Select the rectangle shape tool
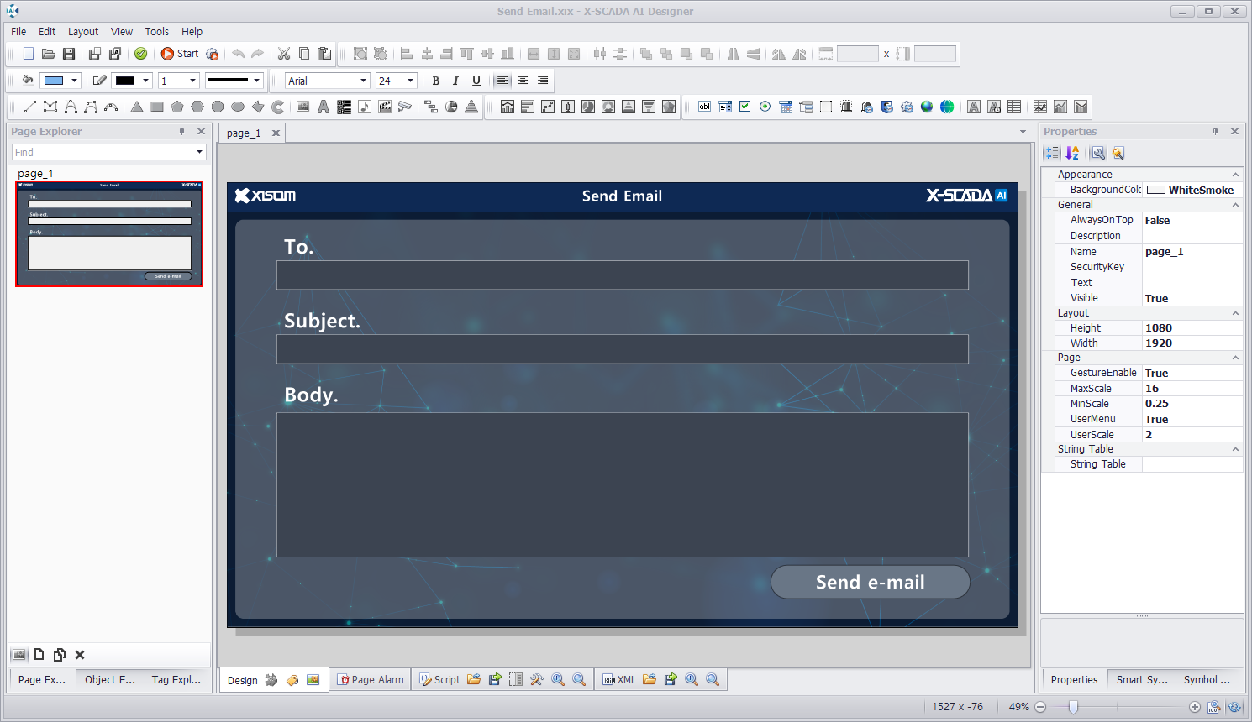1252x722 pixels. pyautogui.click(x=157, y=107)
